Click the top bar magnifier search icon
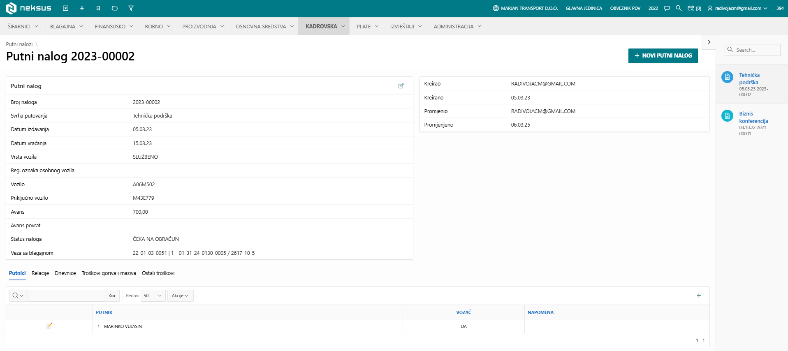 point(679,8)
